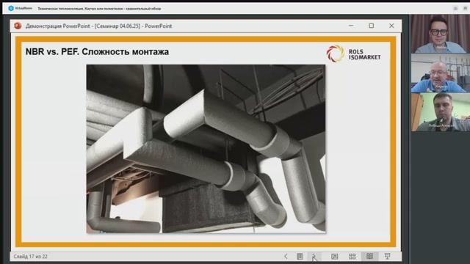Go to previous slide arrow

tap(286, 256)
